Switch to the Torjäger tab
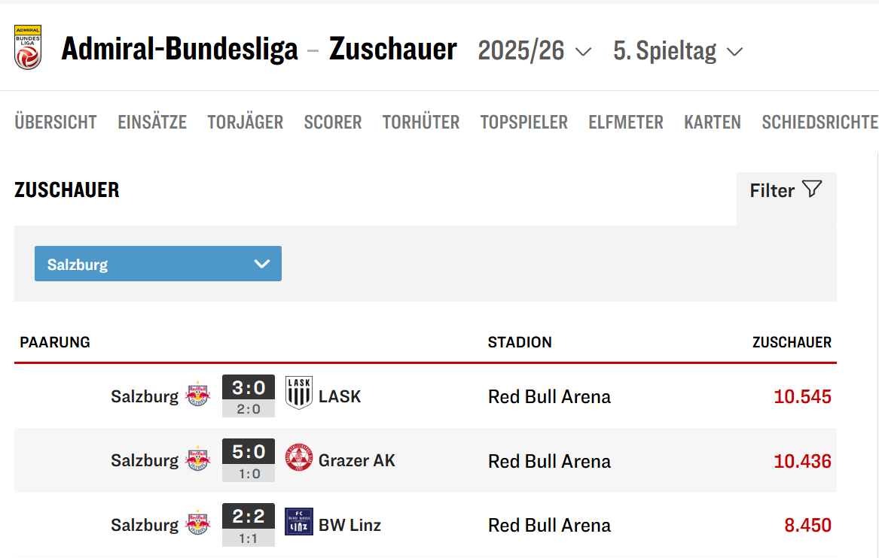Screen dimensions: 879x558 [x=246, y=122]
